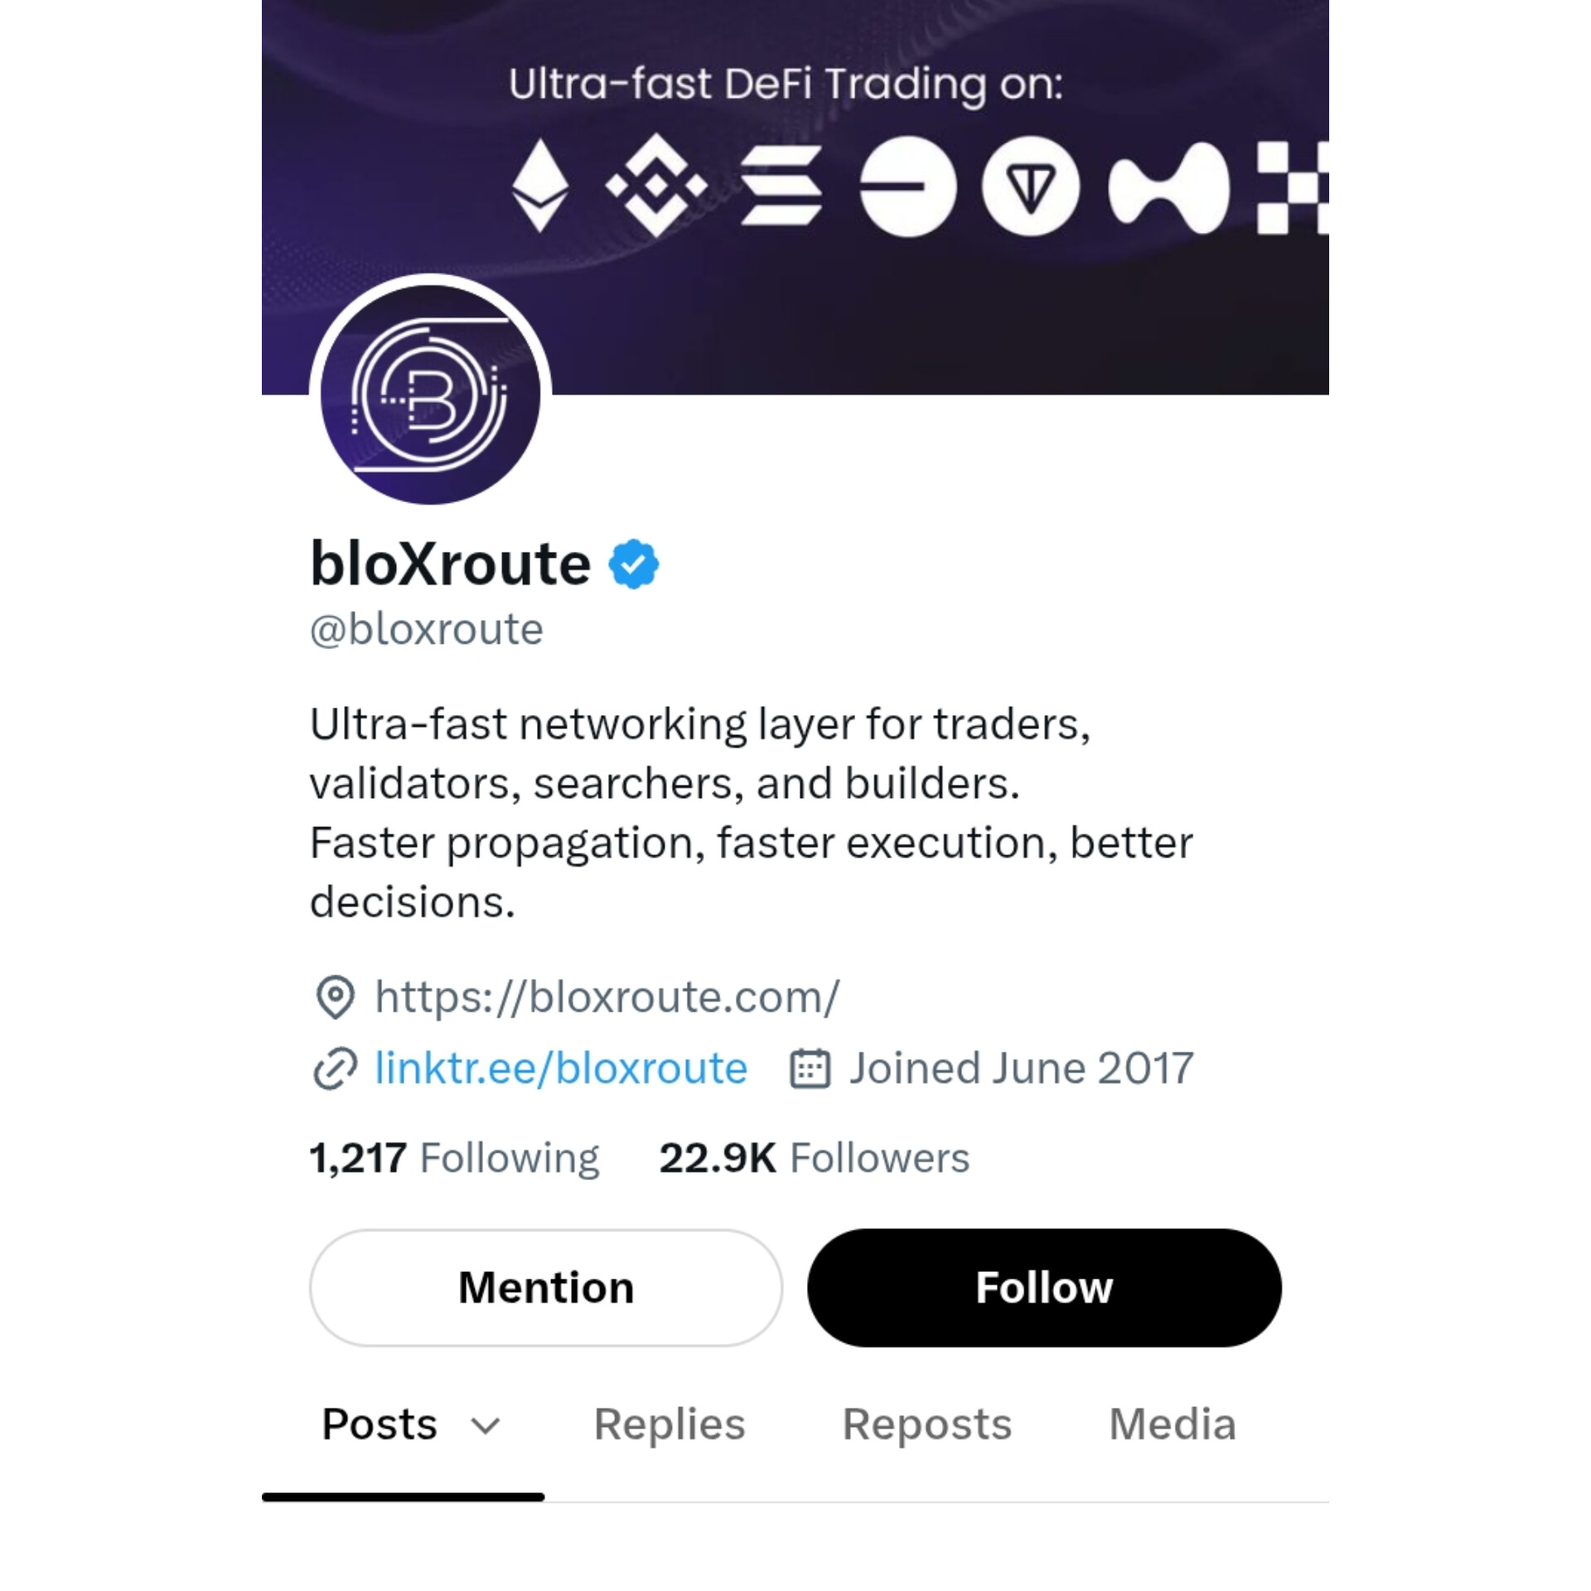
Task: Click the BNB Chain logo in the banner
Action: 656,186
